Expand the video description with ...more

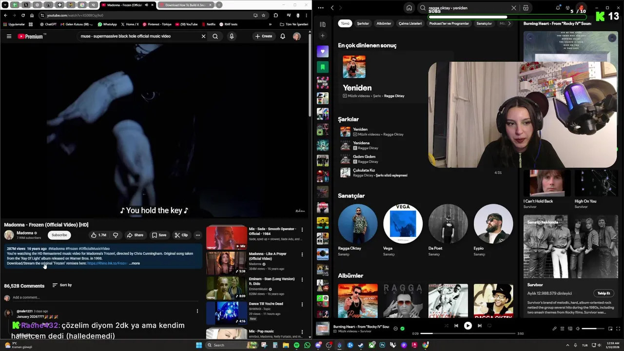pos(134,263)
